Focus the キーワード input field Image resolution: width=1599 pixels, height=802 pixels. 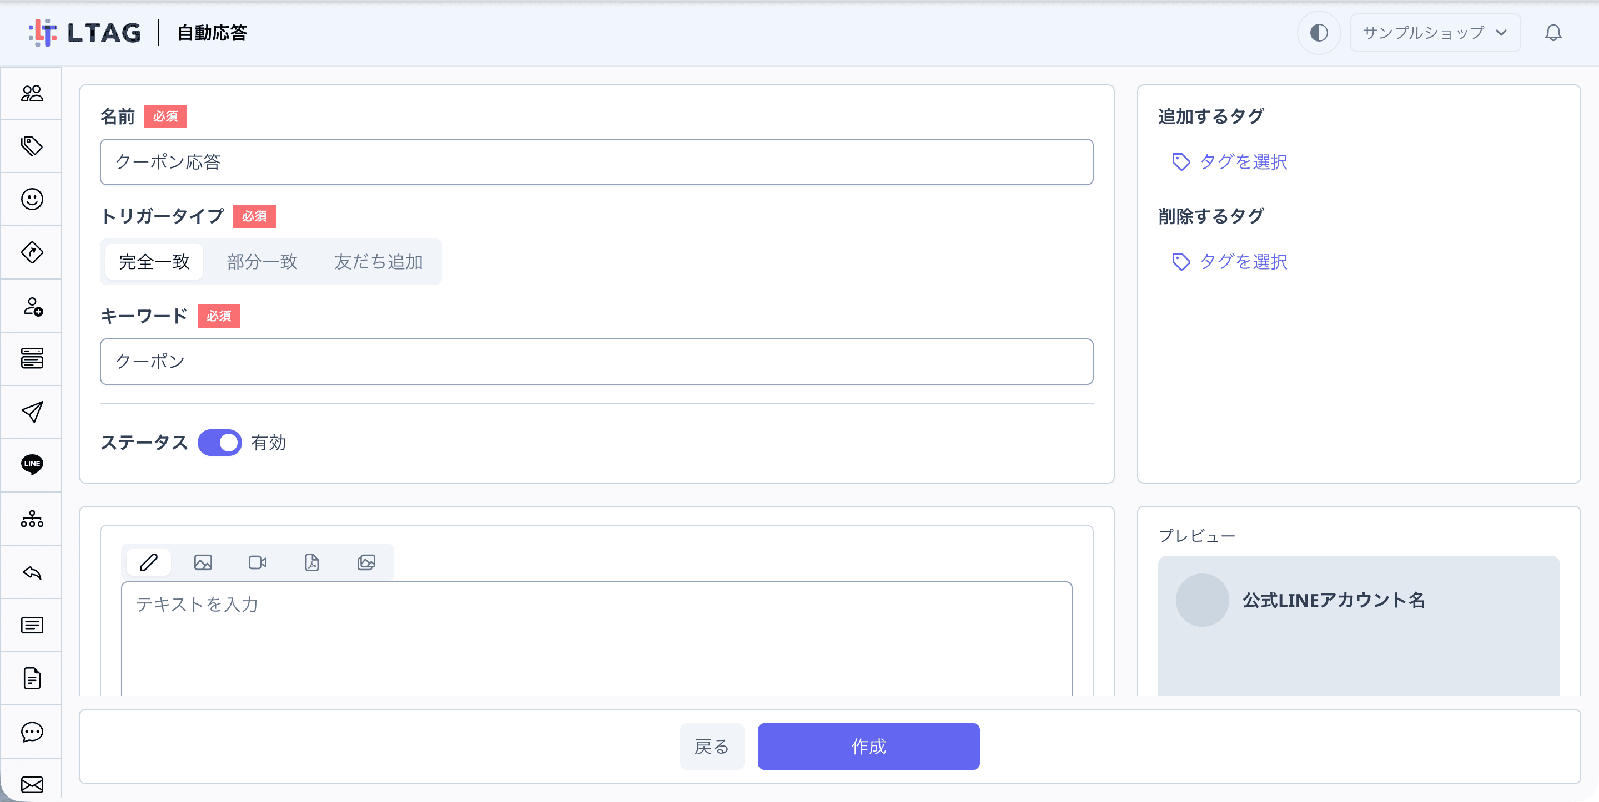(x=596, y=362)
